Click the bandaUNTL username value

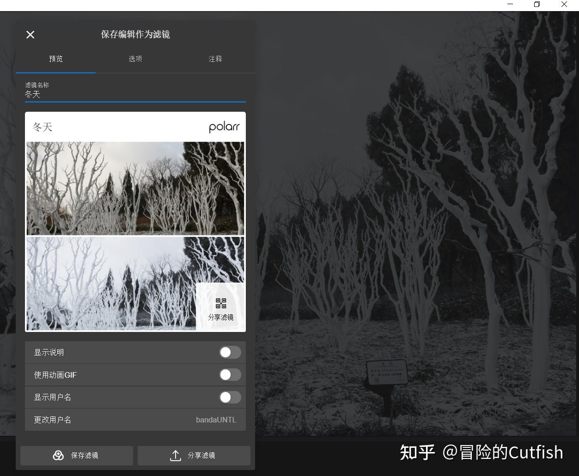coord(216,420)
